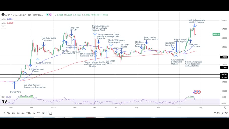Open chart settings gear icon at axis corner
This screenshot has height=129, width=229.
pos(225,108)
